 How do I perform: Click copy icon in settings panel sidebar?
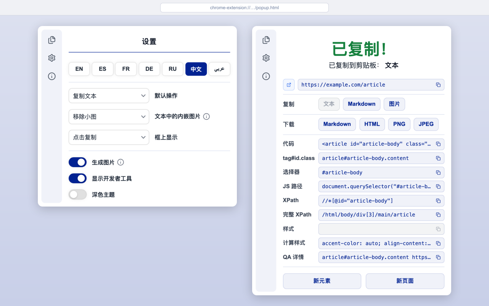[x=52, y=40]
